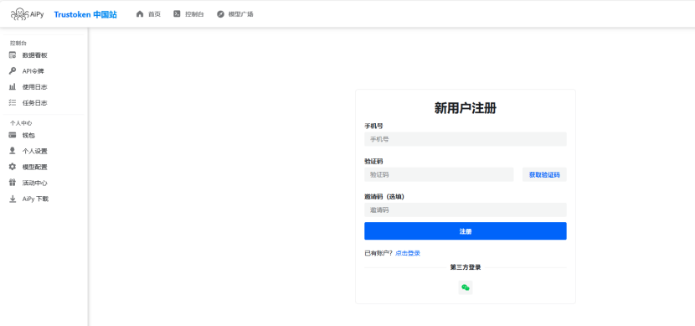Click the API令牌 key icon
Screen dimensions: 695x326
13,71
